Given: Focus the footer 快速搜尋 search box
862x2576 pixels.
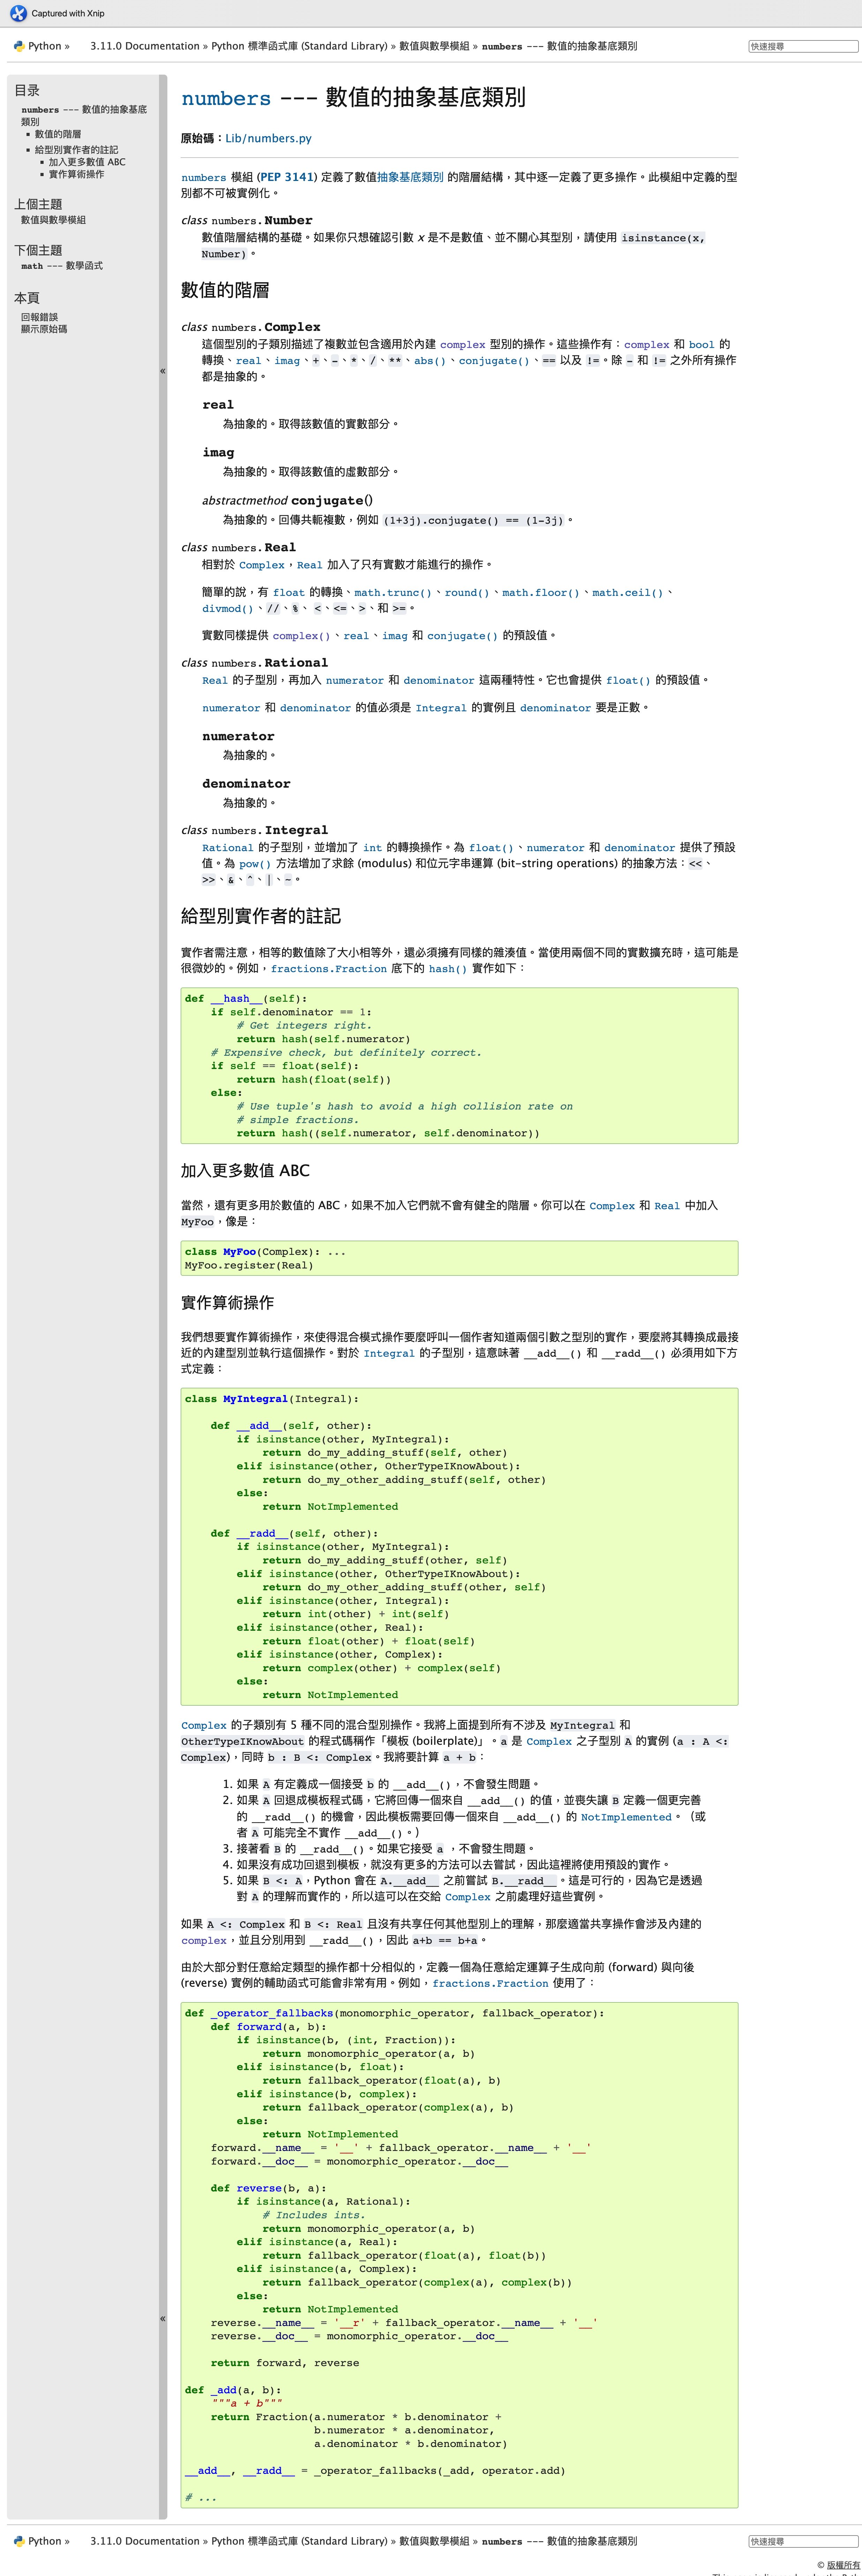Looking at the screenshot, I should tap(803, 2541).
